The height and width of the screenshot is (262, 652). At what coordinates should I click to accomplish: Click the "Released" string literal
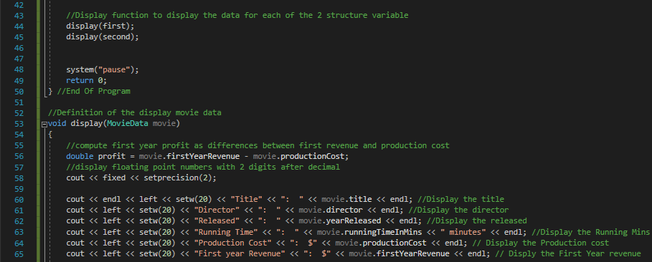[x=217, y=221]
